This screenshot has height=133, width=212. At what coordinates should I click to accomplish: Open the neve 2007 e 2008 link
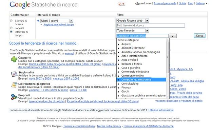(x=40, y=78)
